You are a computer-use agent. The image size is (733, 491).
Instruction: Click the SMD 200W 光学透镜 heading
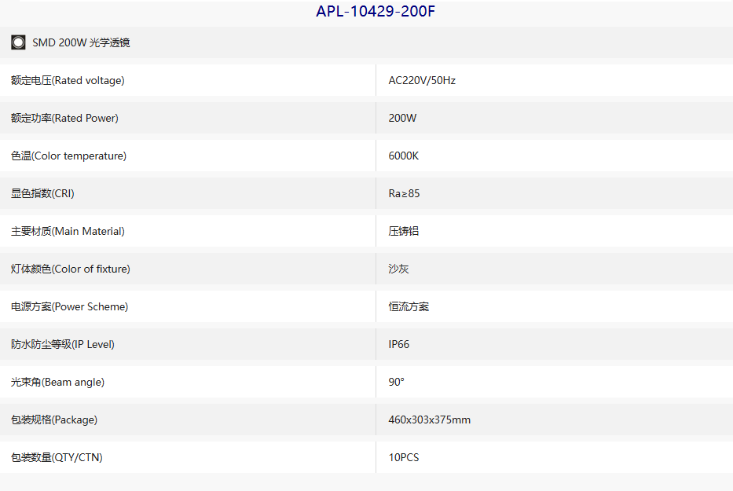[x=81, y=42]
